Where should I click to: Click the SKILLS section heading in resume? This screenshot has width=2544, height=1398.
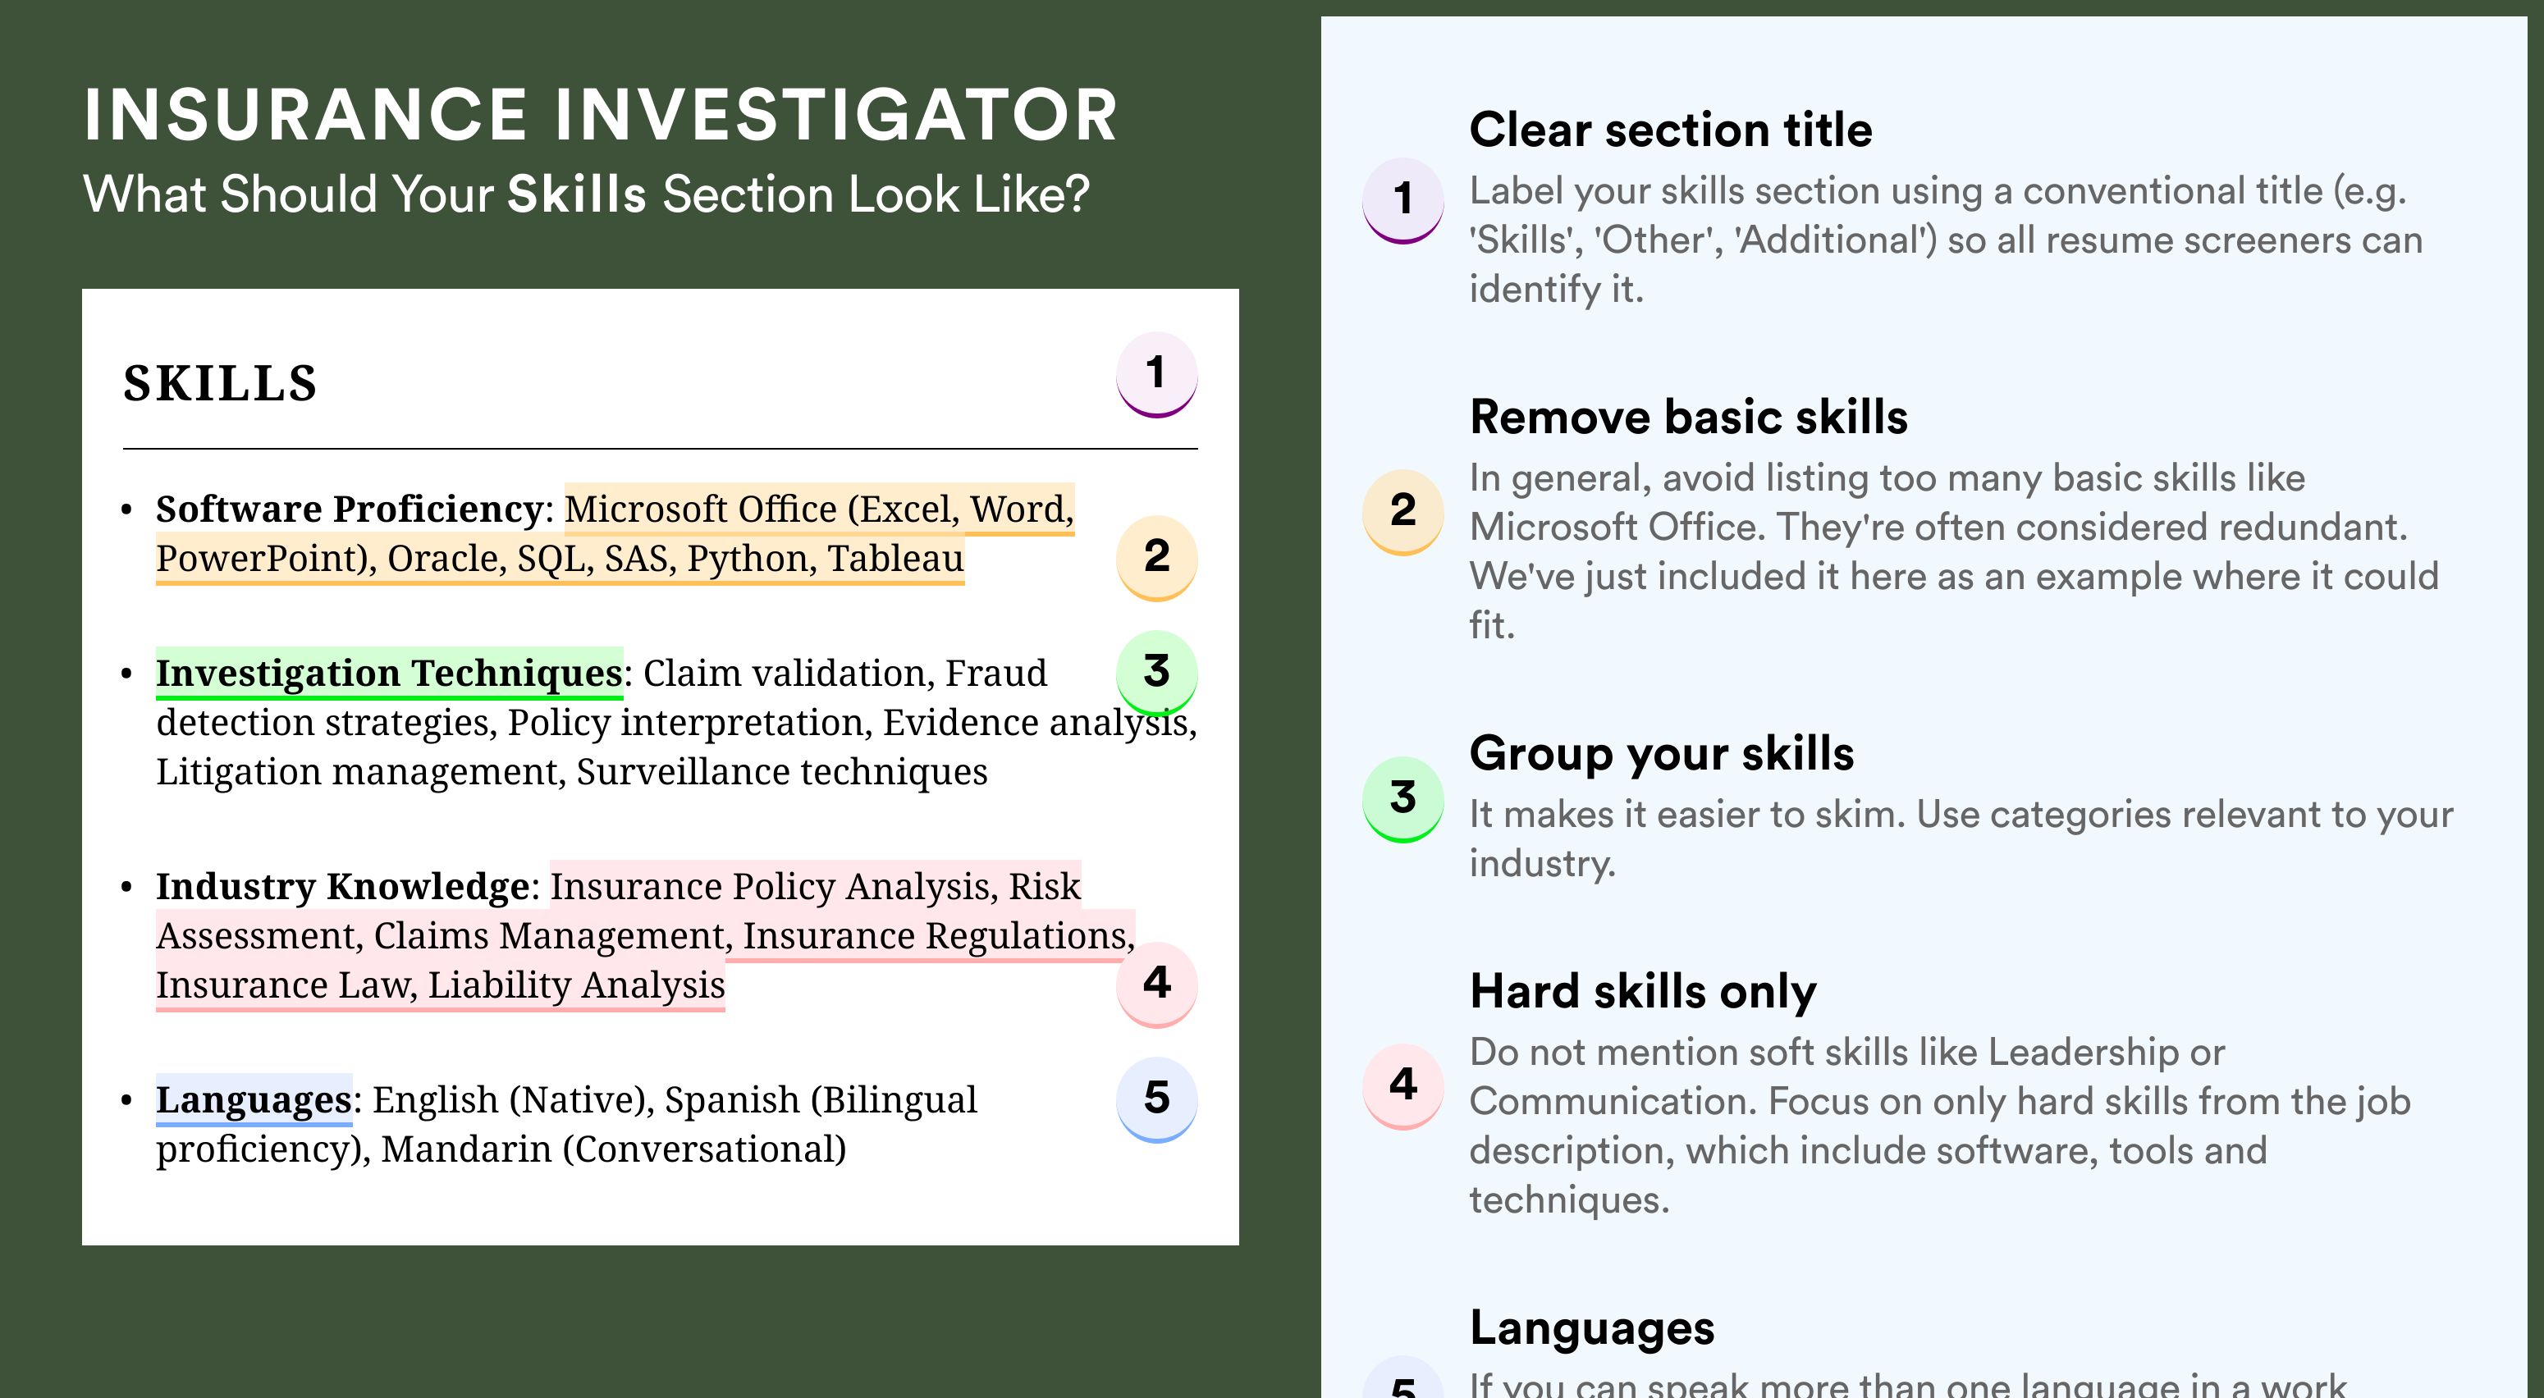(220, 383)
